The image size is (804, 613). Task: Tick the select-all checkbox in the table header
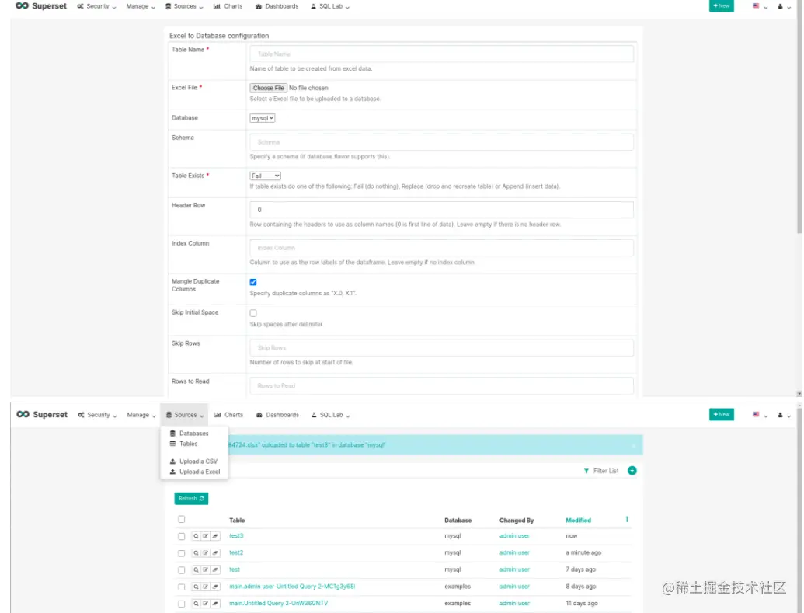pos(182,519)
